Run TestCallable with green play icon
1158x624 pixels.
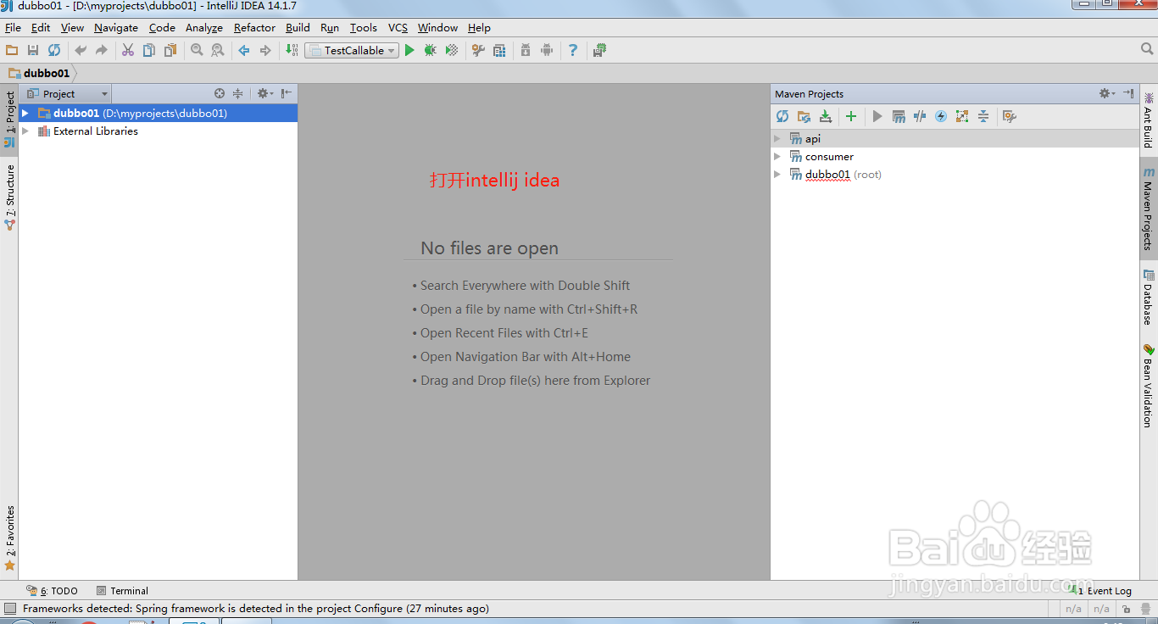tap(409, 50)
